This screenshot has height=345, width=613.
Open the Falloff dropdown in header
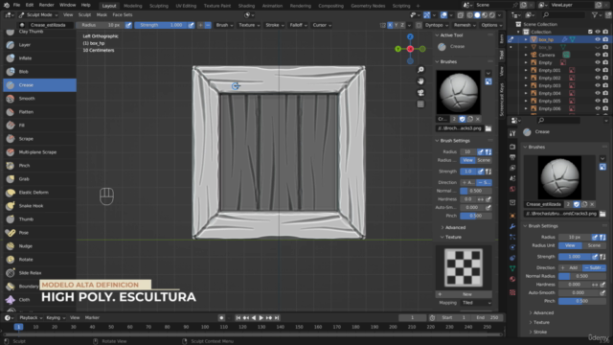[x=298, y=25]
